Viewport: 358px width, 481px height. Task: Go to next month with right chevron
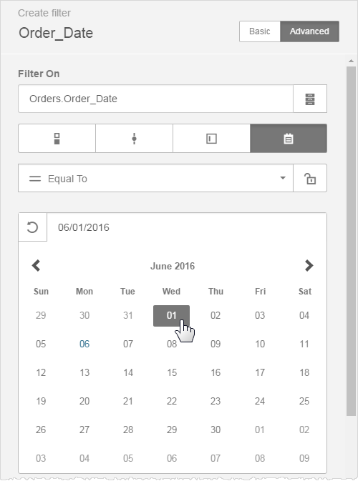pyautogui.click(x=309, y=266)
